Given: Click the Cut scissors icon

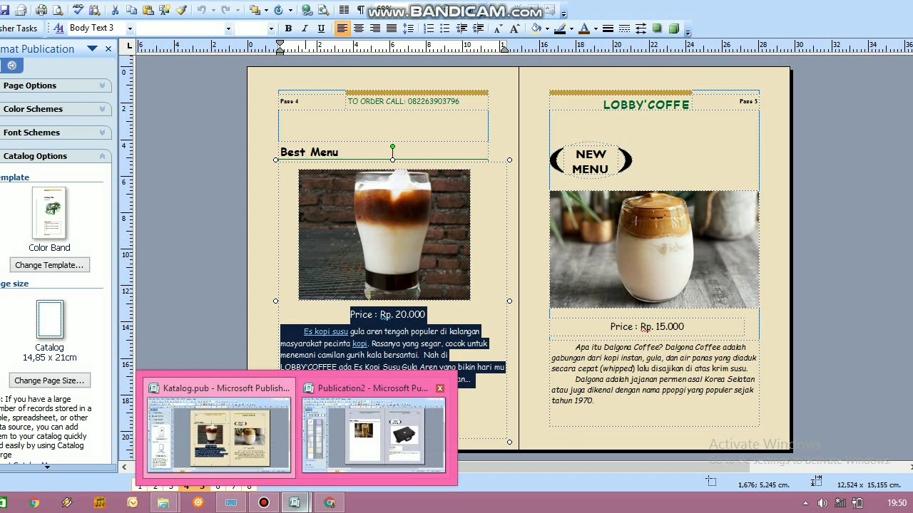Looking at the screenshot, I should point(115,10).
